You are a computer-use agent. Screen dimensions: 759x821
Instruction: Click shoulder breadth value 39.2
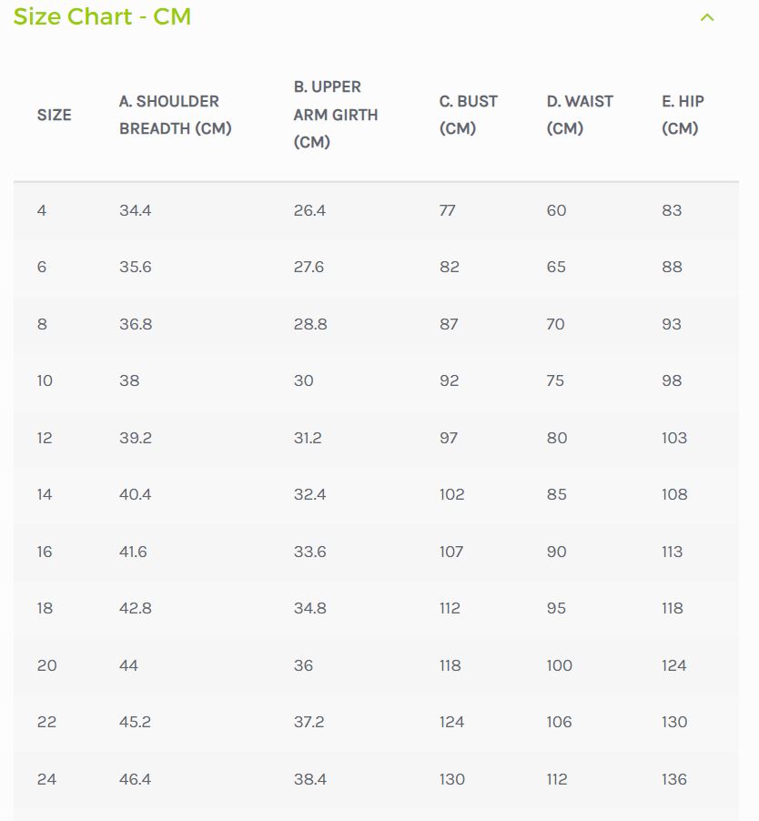click(136, 438)
